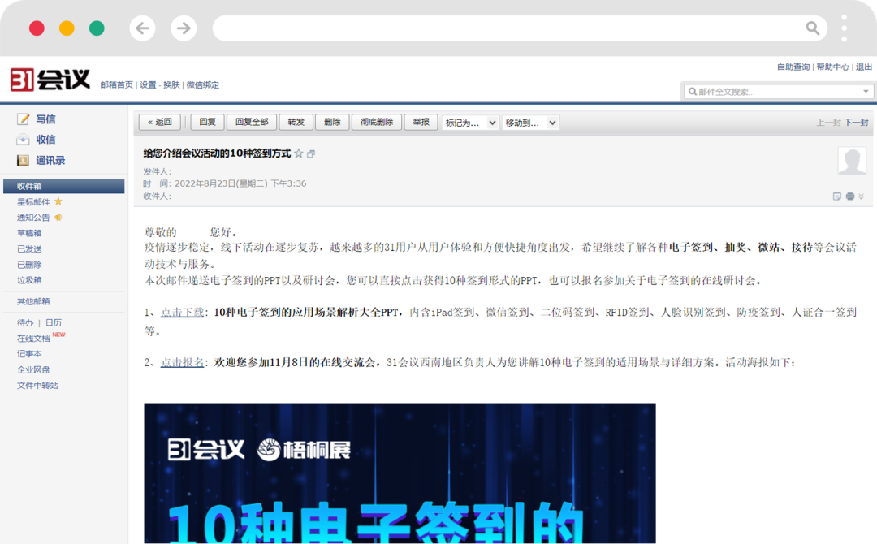Click the 点击下载 link
877x544 pixels.
point(182,312)
